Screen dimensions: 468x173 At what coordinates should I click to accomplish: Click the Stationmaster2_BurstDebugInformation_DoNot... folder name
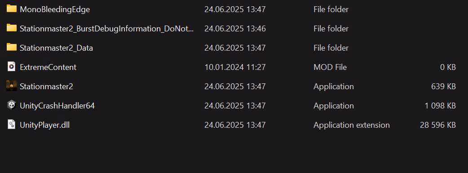coord(107,29)
